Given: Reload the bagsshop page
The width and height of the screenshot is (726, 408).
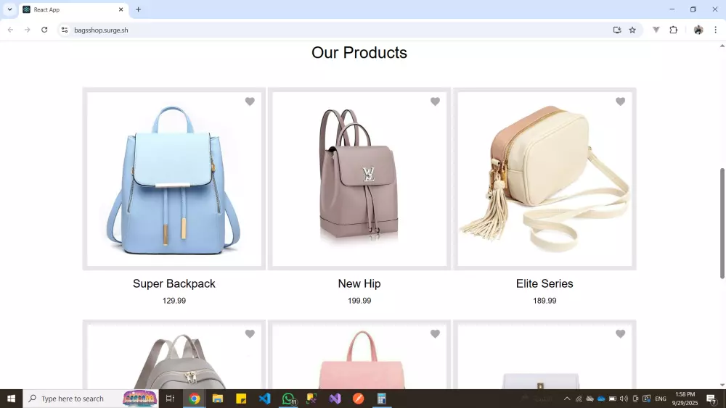Looking at the screenshot, I should coord(44,30).
